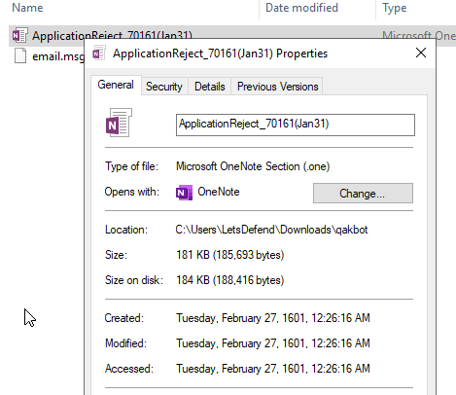Click the Change... button
Viewport: 456px width, 395px height.
point(363,194)
